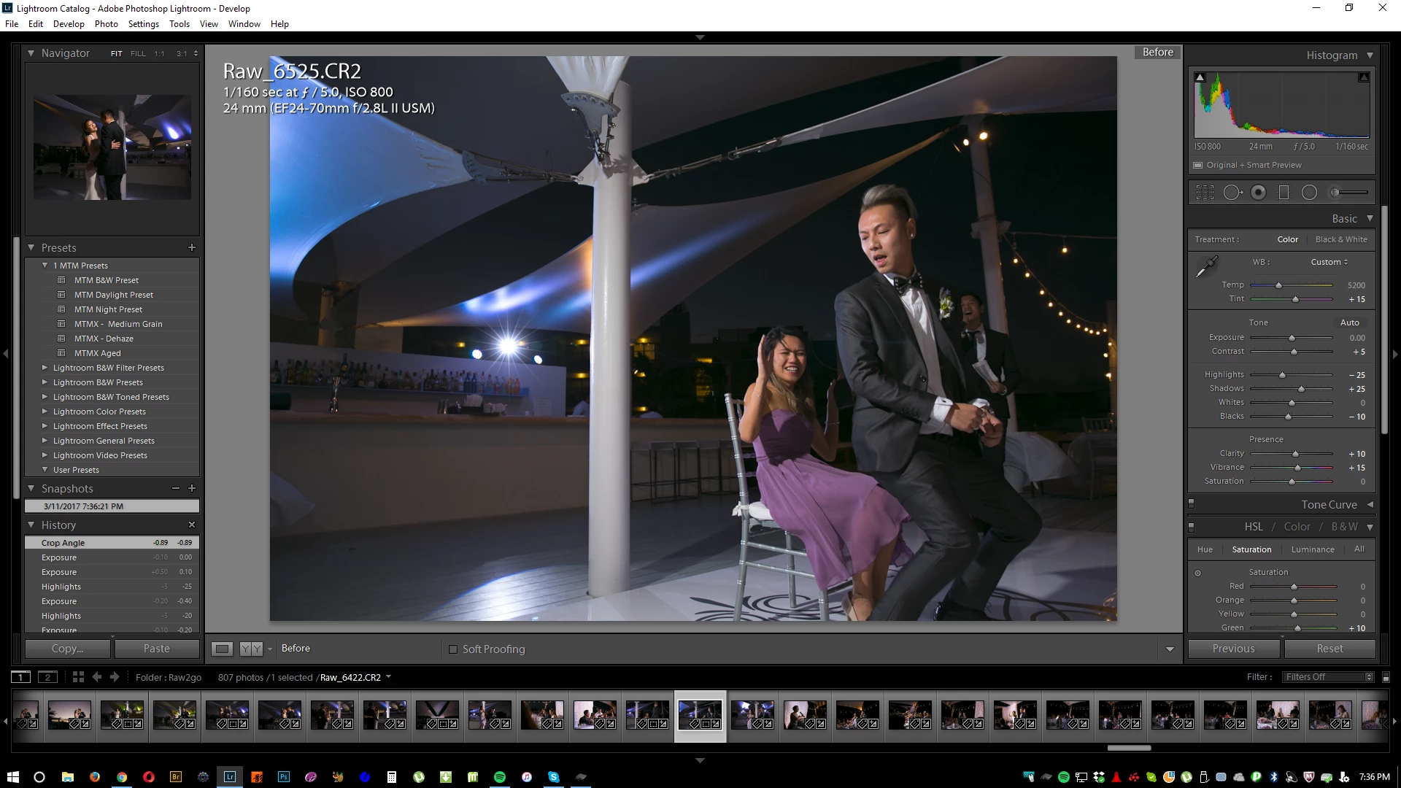The image size is (1401, 788).
Task: Click the White Balance eyedropper tool
Action: (x=1207, y=266)
